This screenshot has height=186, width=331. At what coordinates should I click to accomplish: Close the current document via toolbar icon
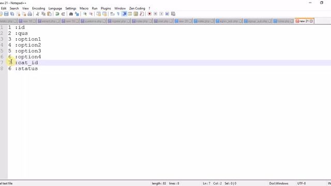pos(19,14)
